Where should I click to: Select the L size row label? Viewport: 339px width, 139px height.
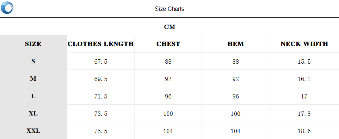point(33,96)
